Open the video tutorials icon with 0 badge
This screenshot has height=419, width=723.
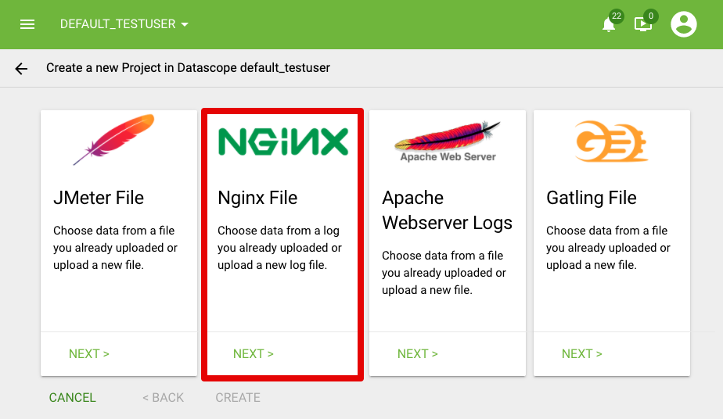(642, 24)
